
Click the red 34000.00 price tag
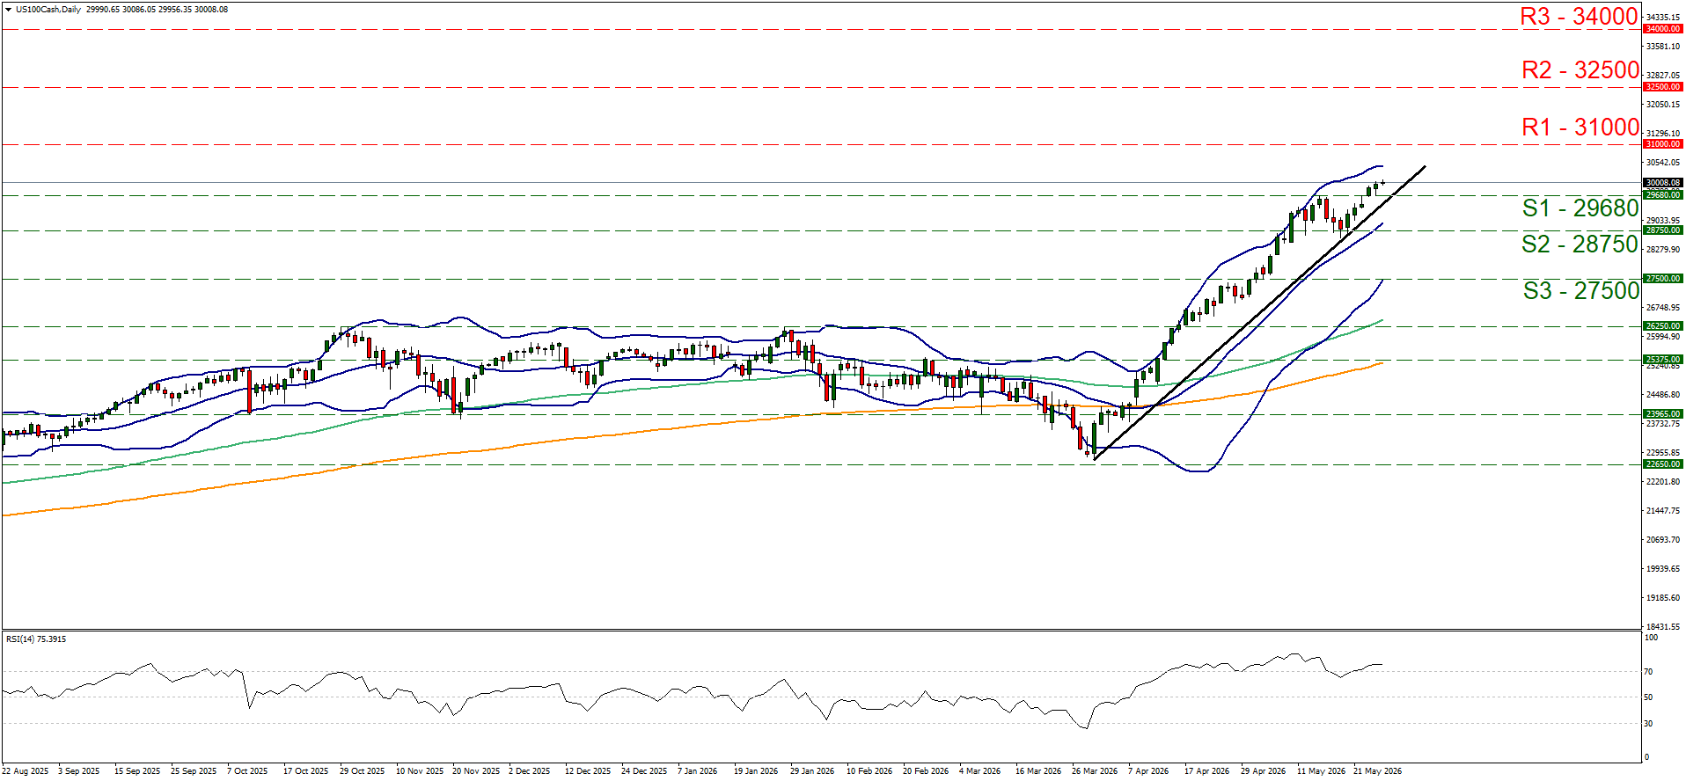pyautogui.click(x=1663, y=29)
